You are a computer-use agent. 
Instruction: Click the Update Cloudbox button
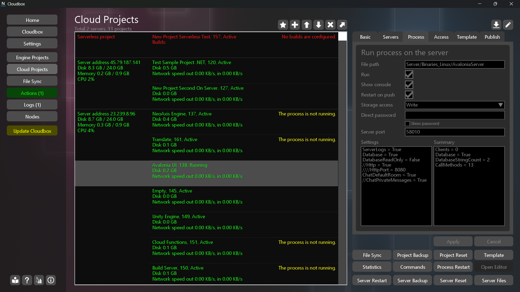[32, 131]
